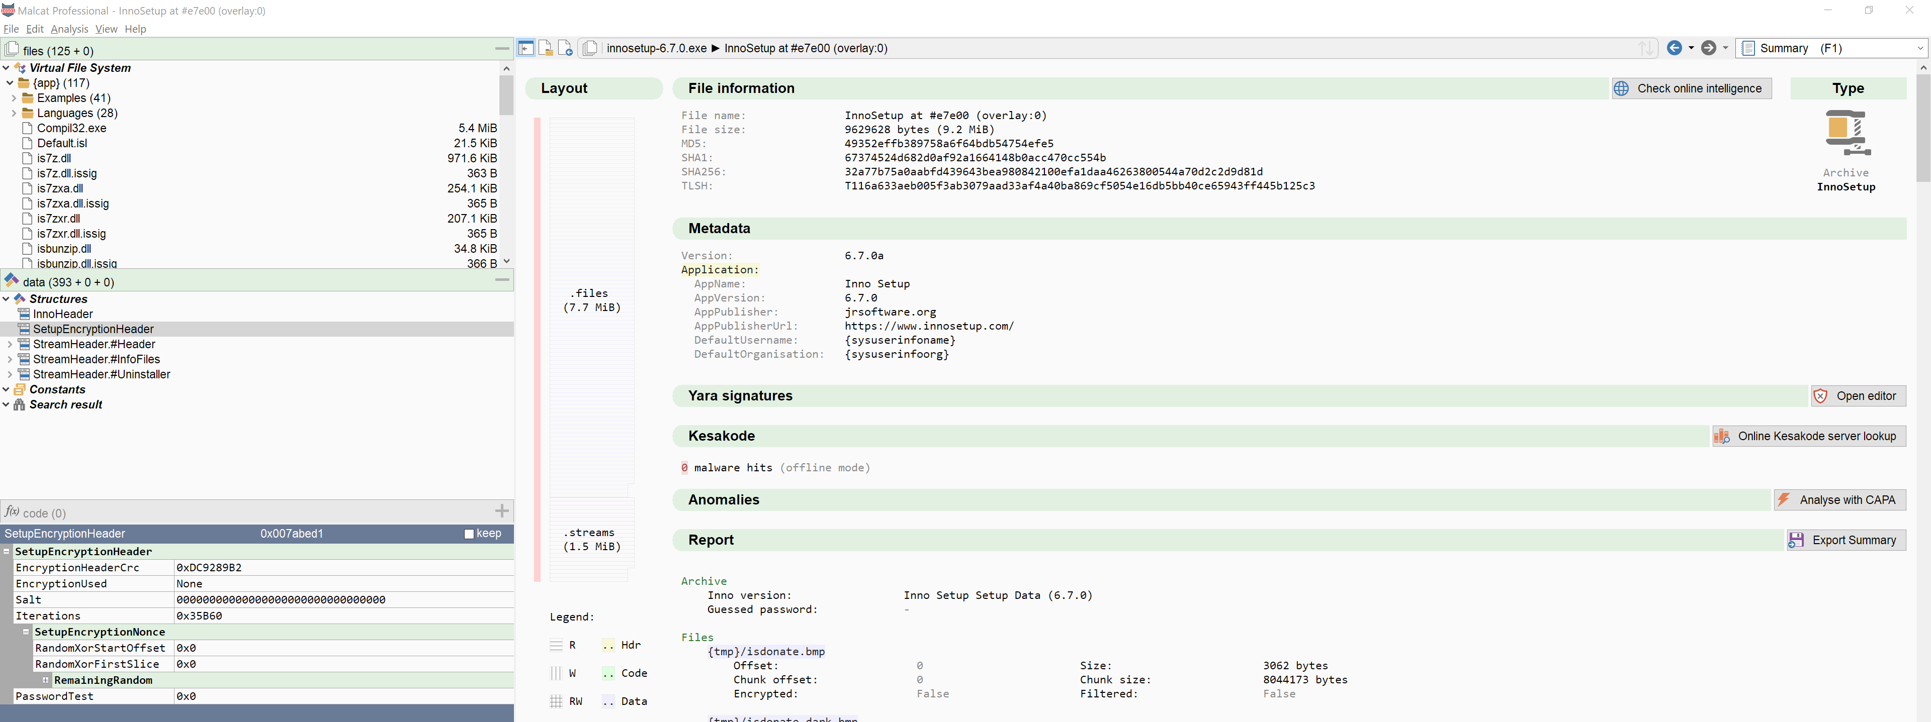Click the blue navigate back arrow
The image size is (1931, 722).
click(1674, 48)
